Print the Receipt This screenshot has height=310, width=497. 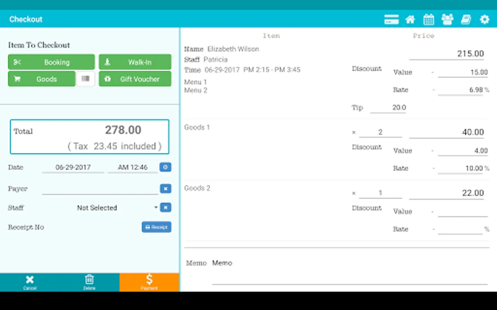point(156,227)
